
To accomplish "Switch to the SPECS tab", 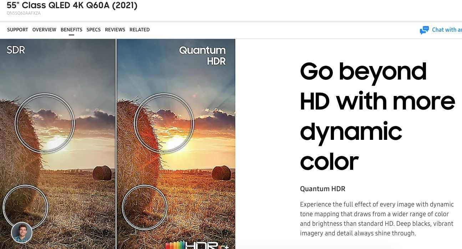I will click(x=93, y=30).
